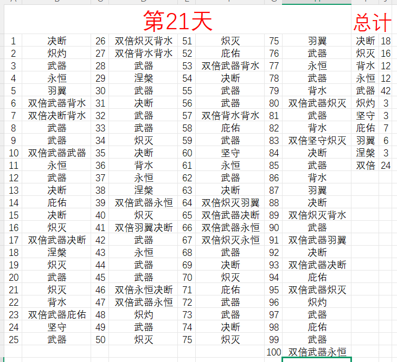The width and height of the screenshot is (397, 362).
Task: Select entry 26's cell 双倍炽灭背水
Action: click(x=144, y=41)
